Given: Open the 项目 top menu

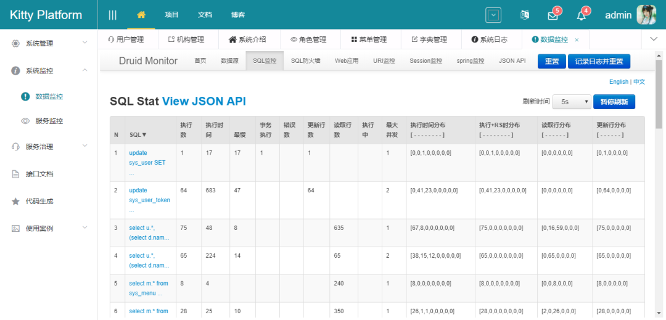Looking at the screenshot, I should click(171, 15).
